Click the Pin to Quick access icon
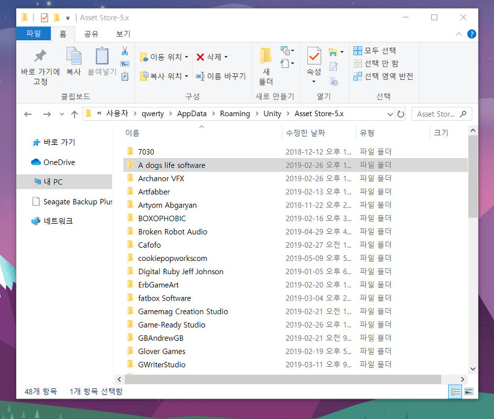This screenshot has width=494, height=419. point(40,57)
